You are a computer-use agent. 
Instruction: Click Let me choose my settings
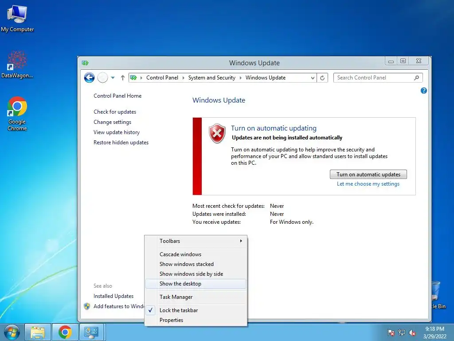tap(368, 184)
